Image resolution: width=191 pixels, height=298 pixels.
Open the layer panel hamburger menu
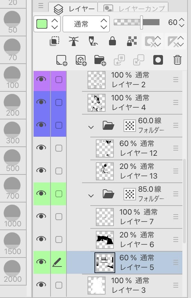[41, 6]
